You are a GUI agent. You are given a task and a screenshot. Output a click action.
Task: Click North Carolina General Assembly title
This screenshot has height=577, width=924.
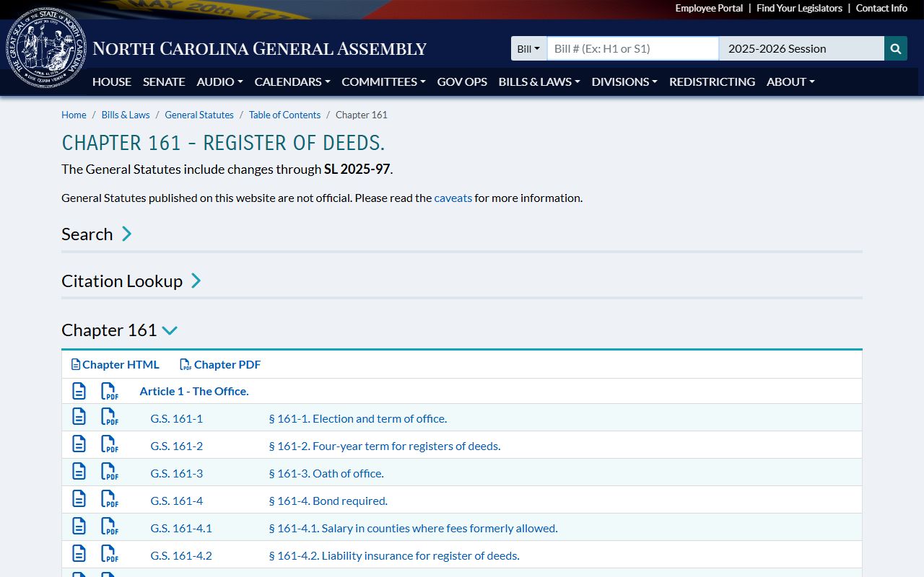(x=260, y=49)
